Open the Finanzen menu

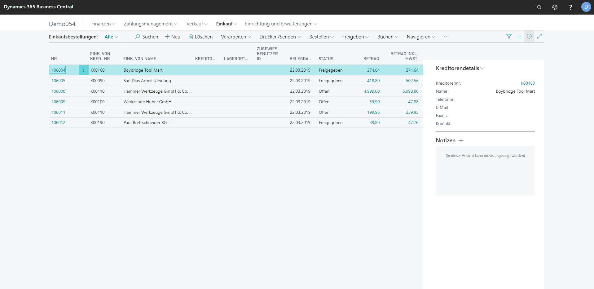point(103,24)
